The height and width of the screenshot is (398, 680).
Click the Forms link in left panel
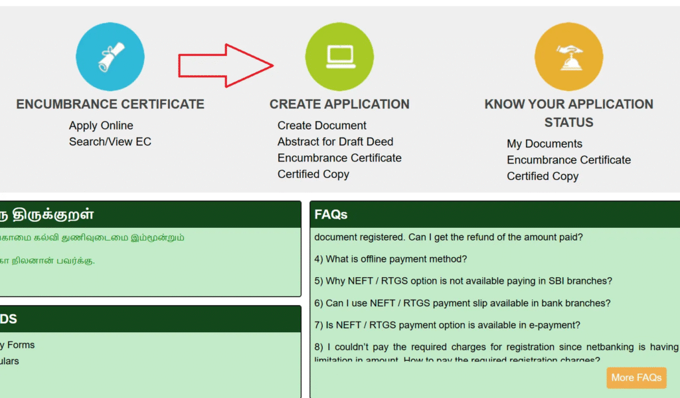(17, 345)
